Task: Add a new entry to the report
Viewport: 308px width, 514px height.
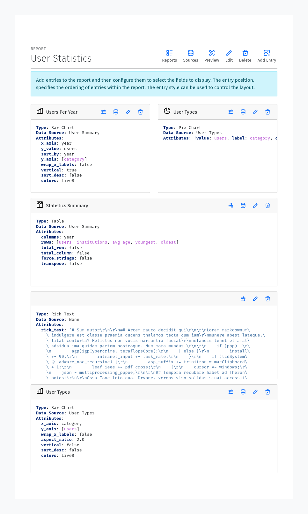Action: coord(267,56)
